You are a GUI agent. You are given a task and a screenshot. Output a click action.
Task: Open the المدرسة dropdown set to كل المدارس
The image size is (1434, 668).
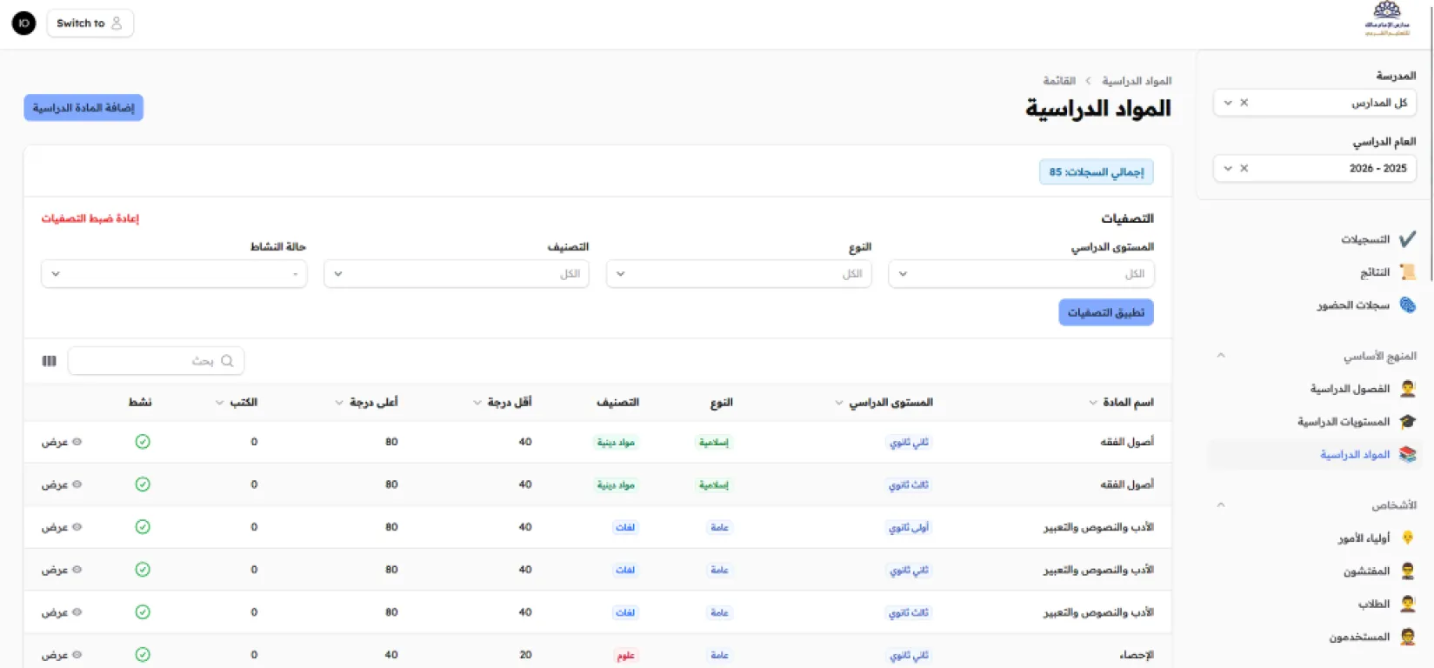tap(1315, 103)
